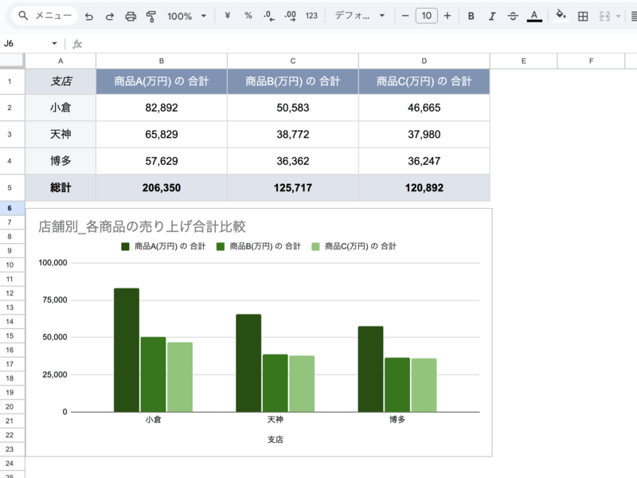Increase decimal places
Viewport: 637px width, 478px height.
click(290, 16)
